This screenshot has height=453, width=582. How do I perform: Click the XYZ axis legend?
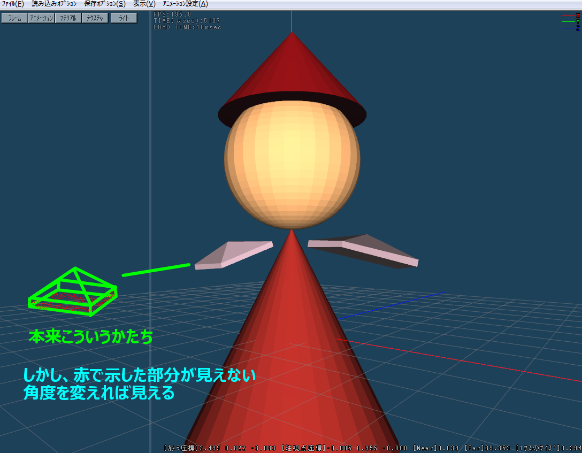point(571,21)
